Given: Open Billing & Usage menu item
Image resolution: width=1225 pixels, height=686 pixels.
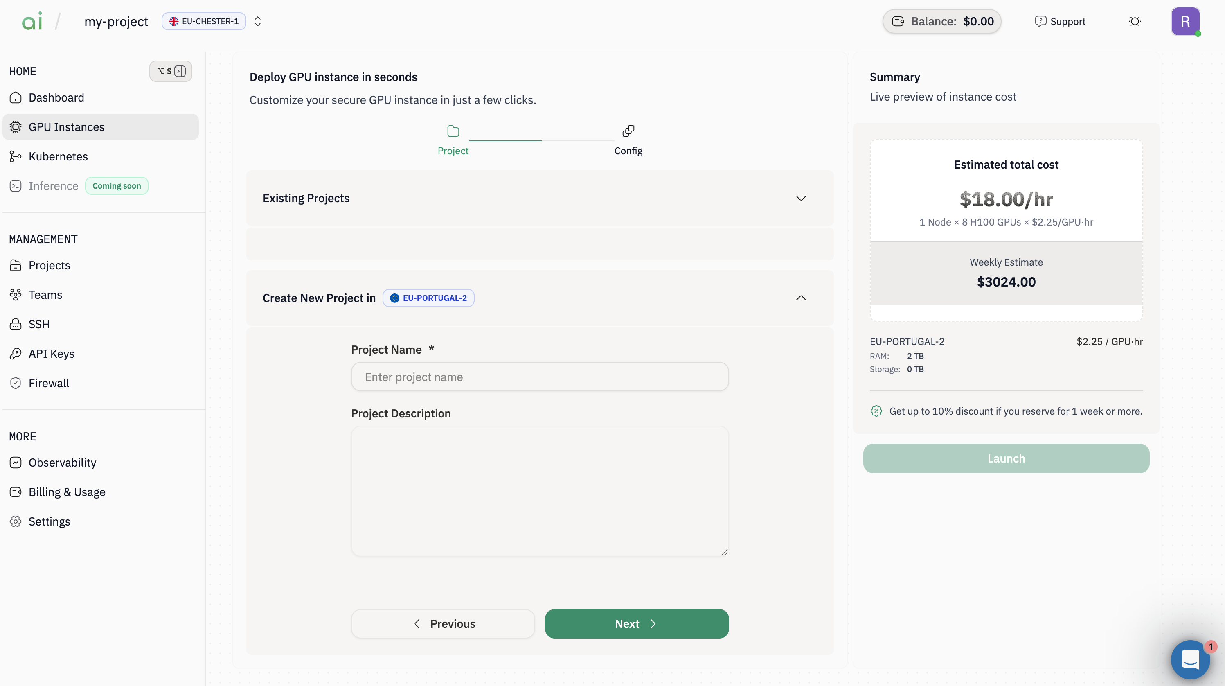Looking at the screenshot, I should click(67, 492).
